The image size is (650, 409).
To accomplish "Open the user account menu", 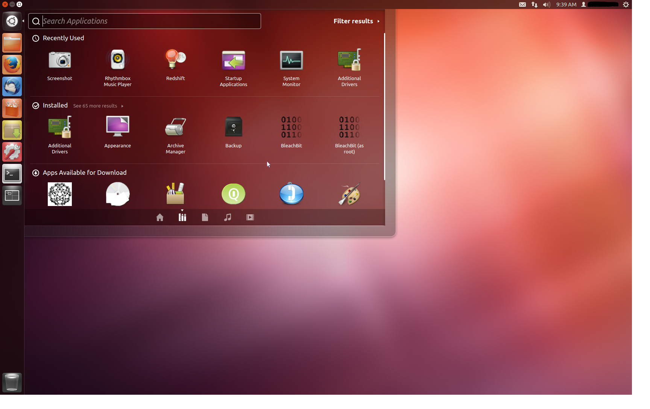I will pyautogui.click(x=600, y=5).
